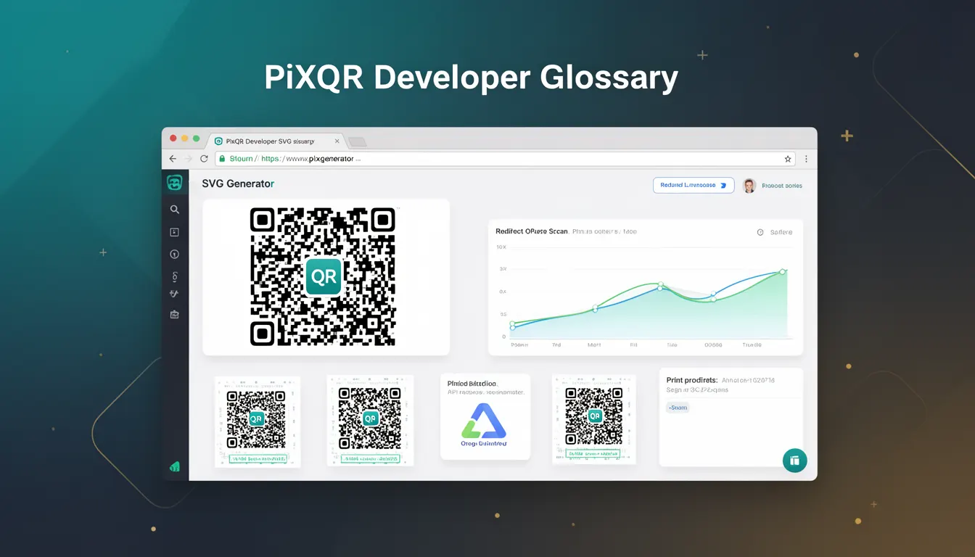Bookmark the page with the star icon

point(788,159)
